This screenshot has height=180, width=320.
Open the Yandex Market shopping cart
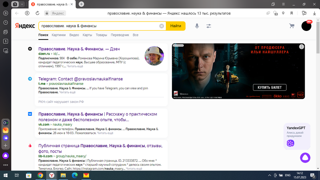point(292,26)
